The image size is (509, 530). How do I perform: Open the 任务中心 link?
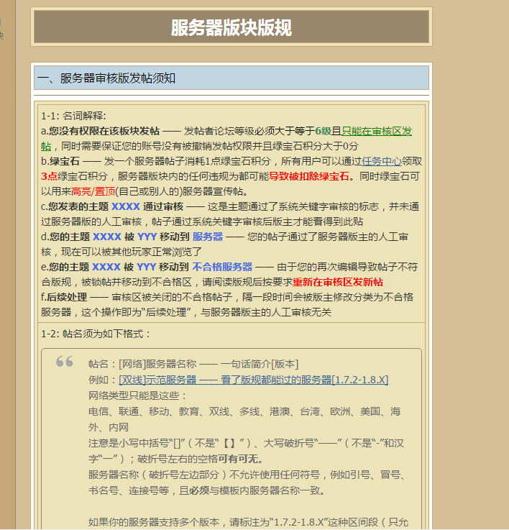coord(382,161)
